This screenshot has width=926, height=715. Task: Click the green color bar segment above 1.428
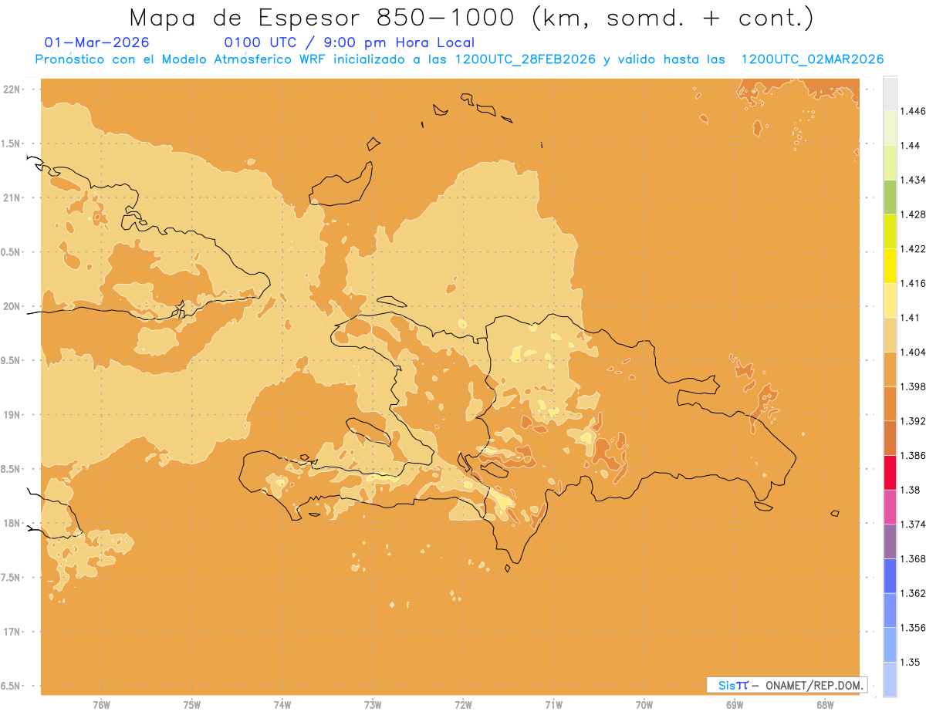[x=890, y=197]
